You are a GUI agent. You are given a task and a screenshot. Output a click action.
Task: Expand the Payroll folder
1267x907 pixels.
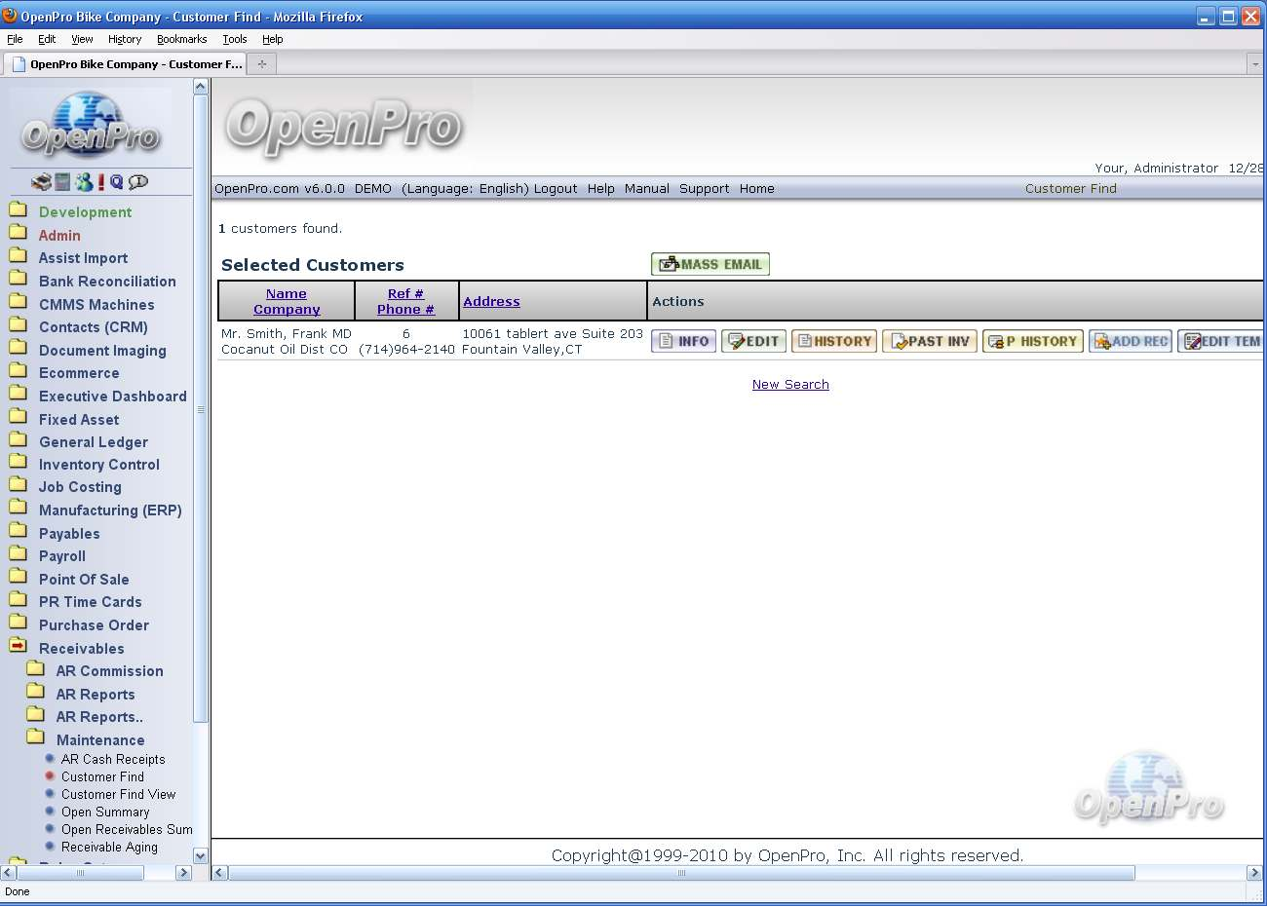(18, 555)
